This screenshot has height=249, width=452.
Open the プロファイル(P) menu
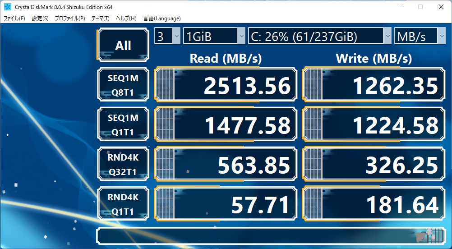pyautogui.click(x=70, y=18)
